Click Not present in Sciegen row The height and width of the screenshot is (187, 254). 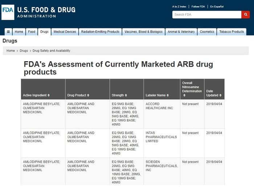[x=190, y=162]
